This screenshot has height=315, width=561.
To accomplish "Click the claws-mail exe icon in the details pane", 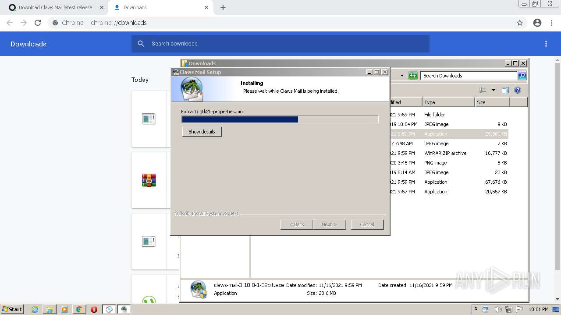I will [199, 290].
